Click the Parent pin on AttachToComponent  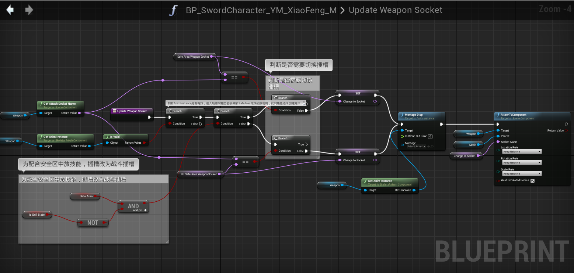498,136
